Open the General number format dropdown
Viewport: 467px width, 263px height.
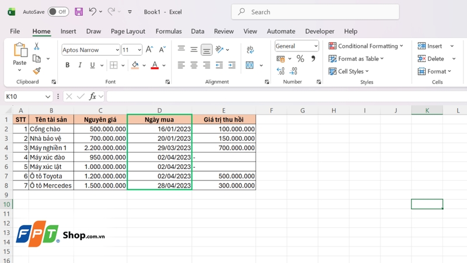click(297, 46)
